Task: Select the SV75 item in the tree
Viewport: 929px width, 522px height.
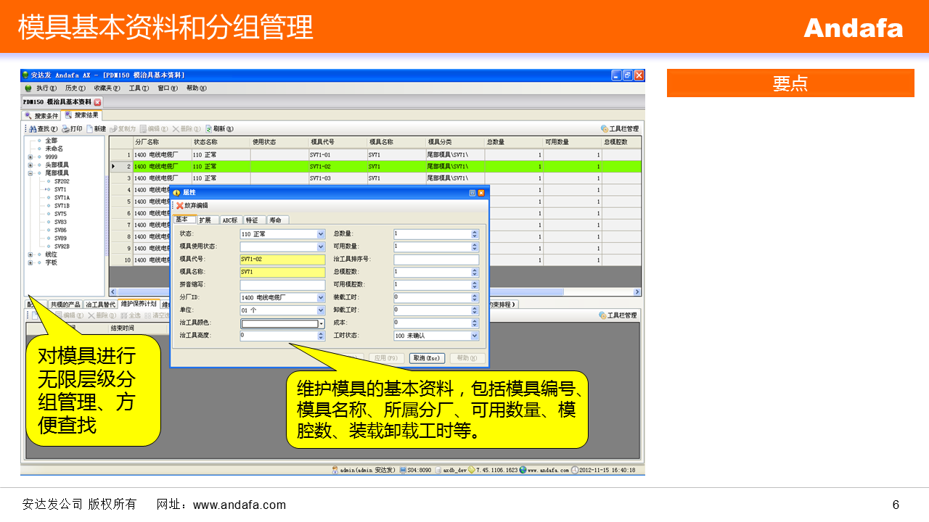Action: 60,214
